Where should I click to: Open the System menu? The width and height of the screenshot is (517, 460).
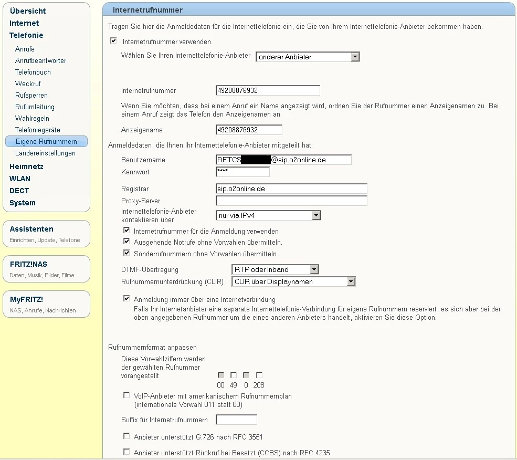pos(23,203)
